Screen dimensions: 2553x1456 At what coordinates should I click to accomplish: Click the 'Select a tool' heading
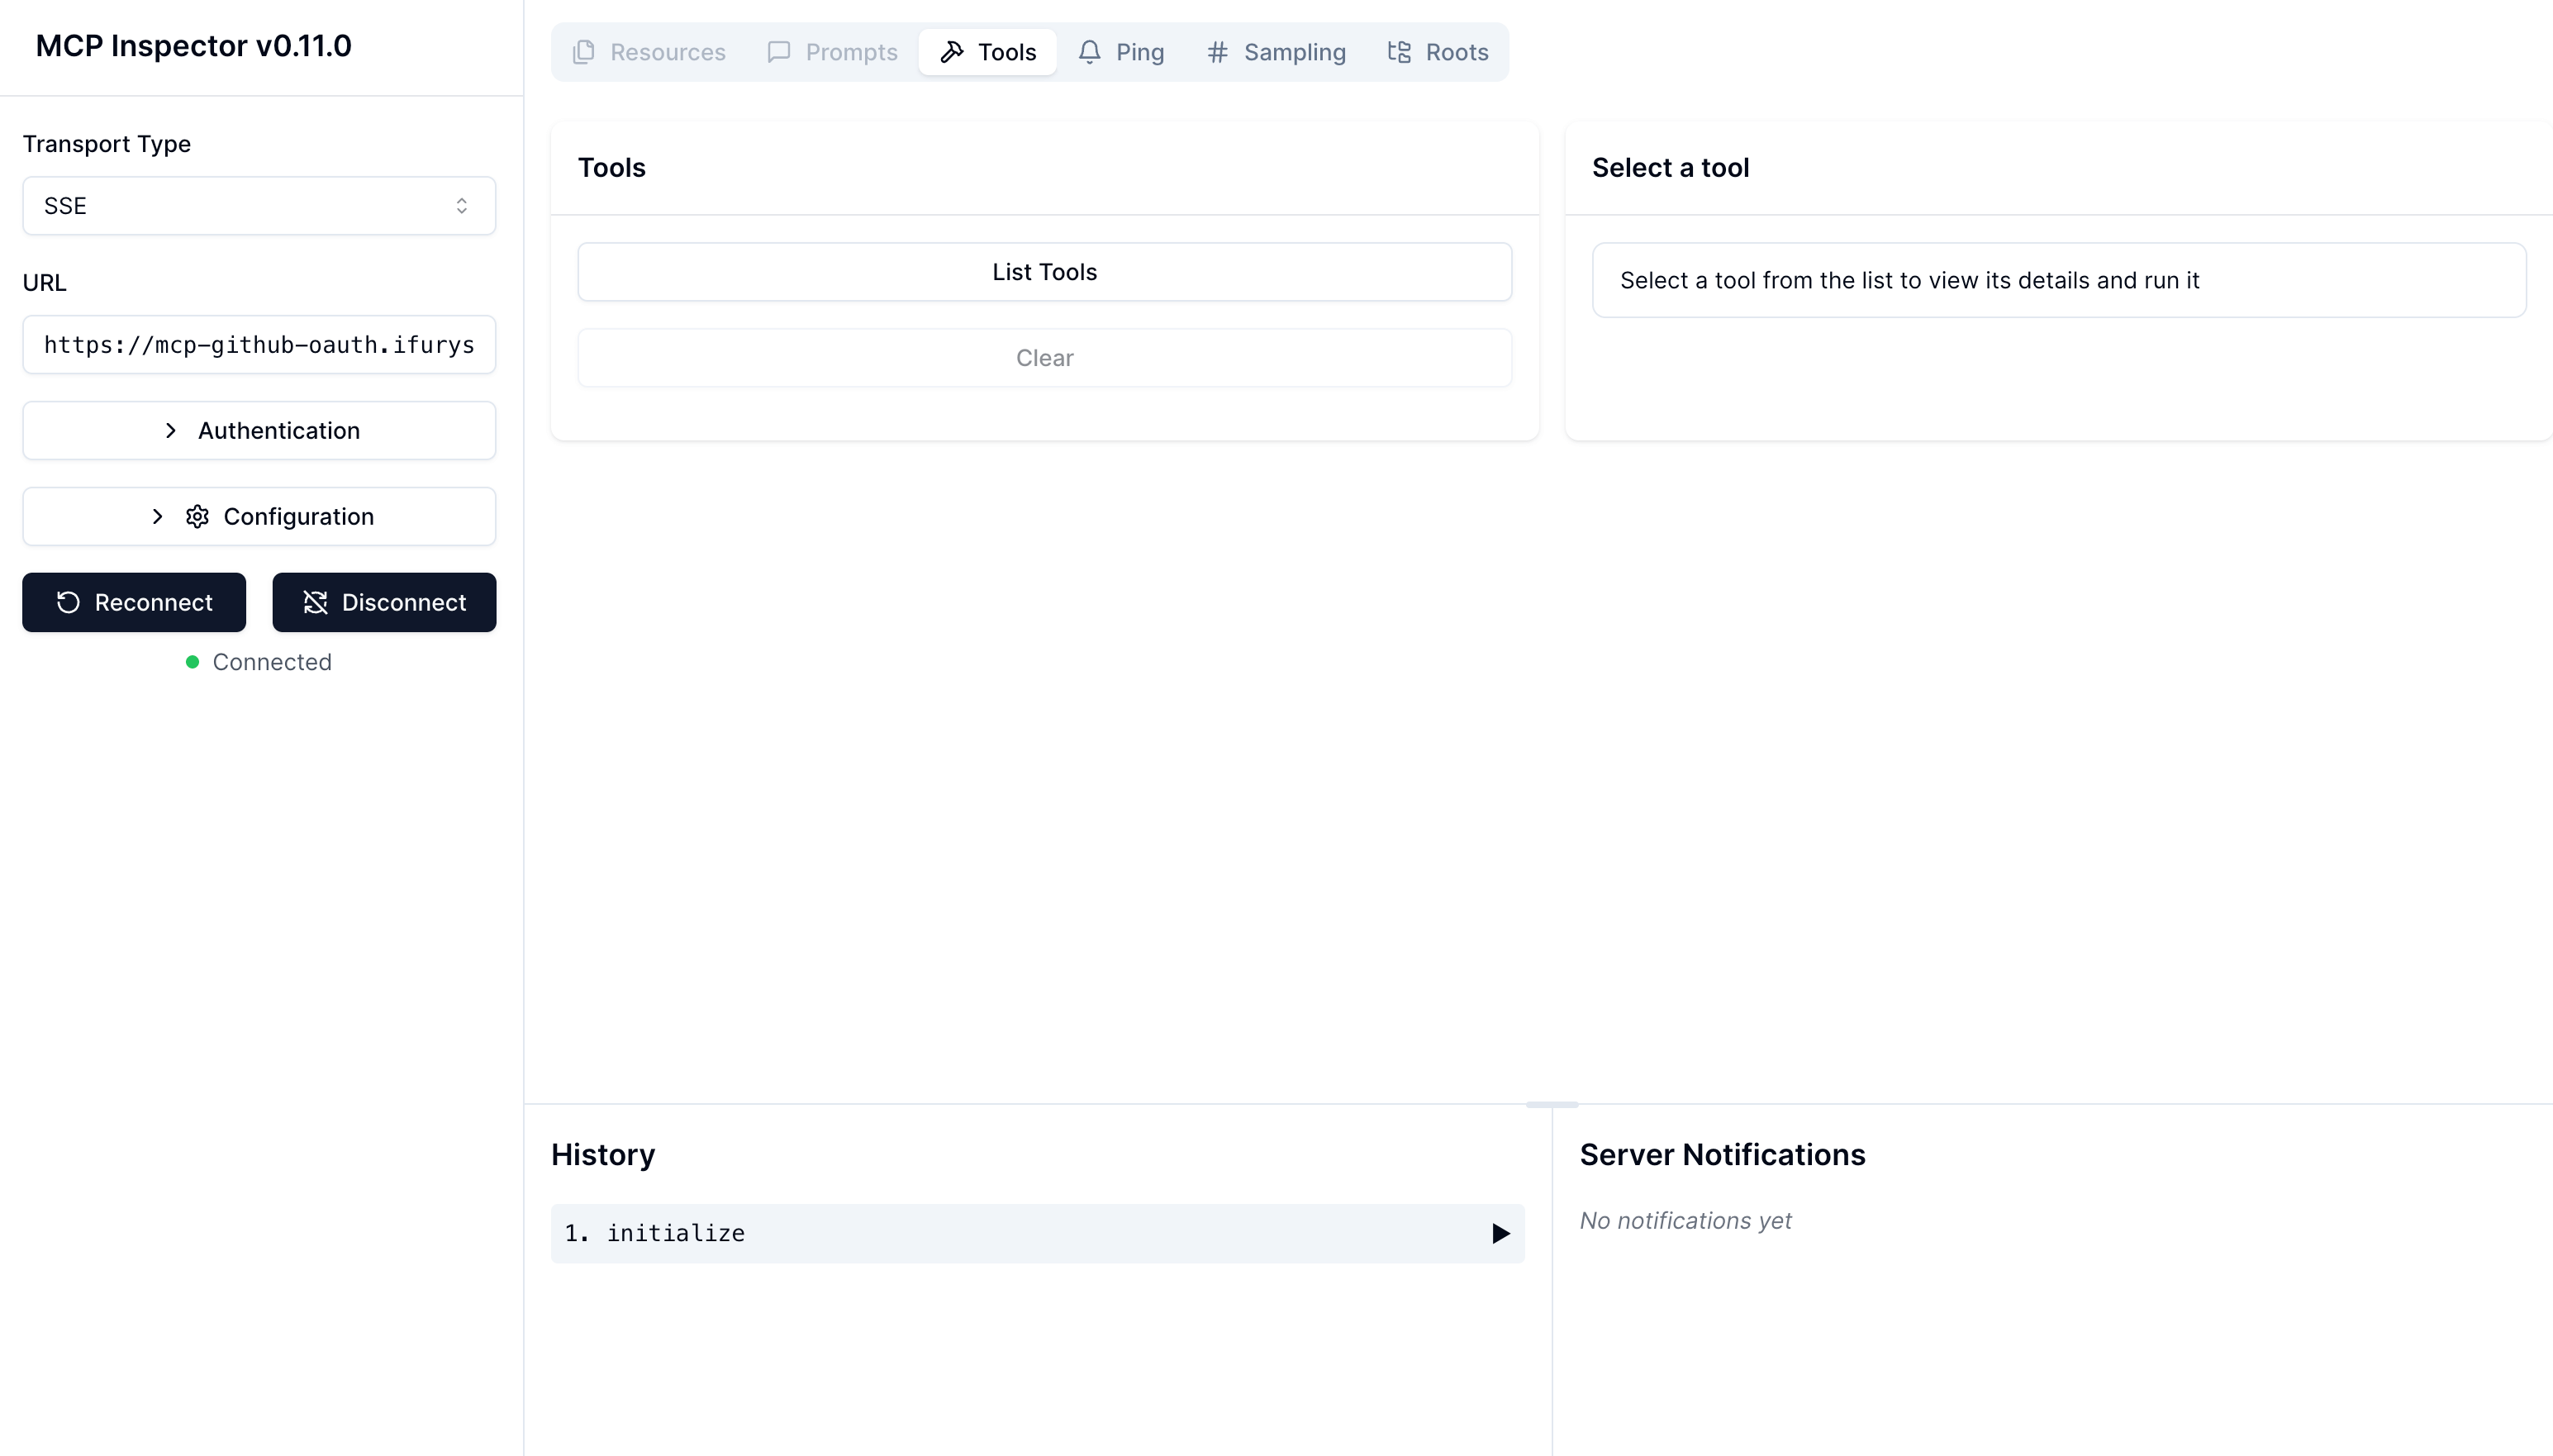tap(1671, 168)
